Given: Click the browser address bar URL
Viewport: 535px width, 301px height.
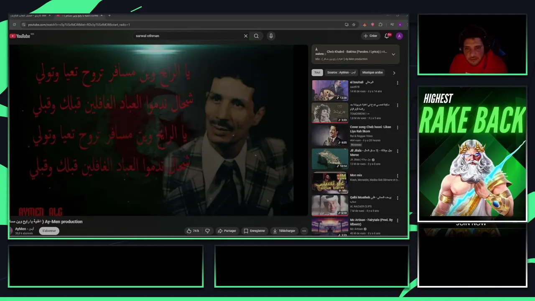Looking at the screenshot, I should click(79, 25).
